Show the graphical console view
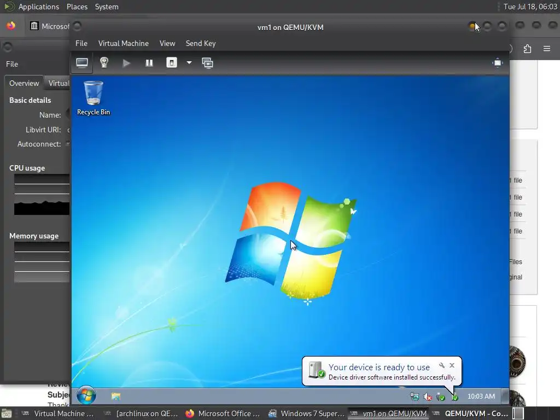The width and height of the screenshot is (560, 420). click(82, 63)
